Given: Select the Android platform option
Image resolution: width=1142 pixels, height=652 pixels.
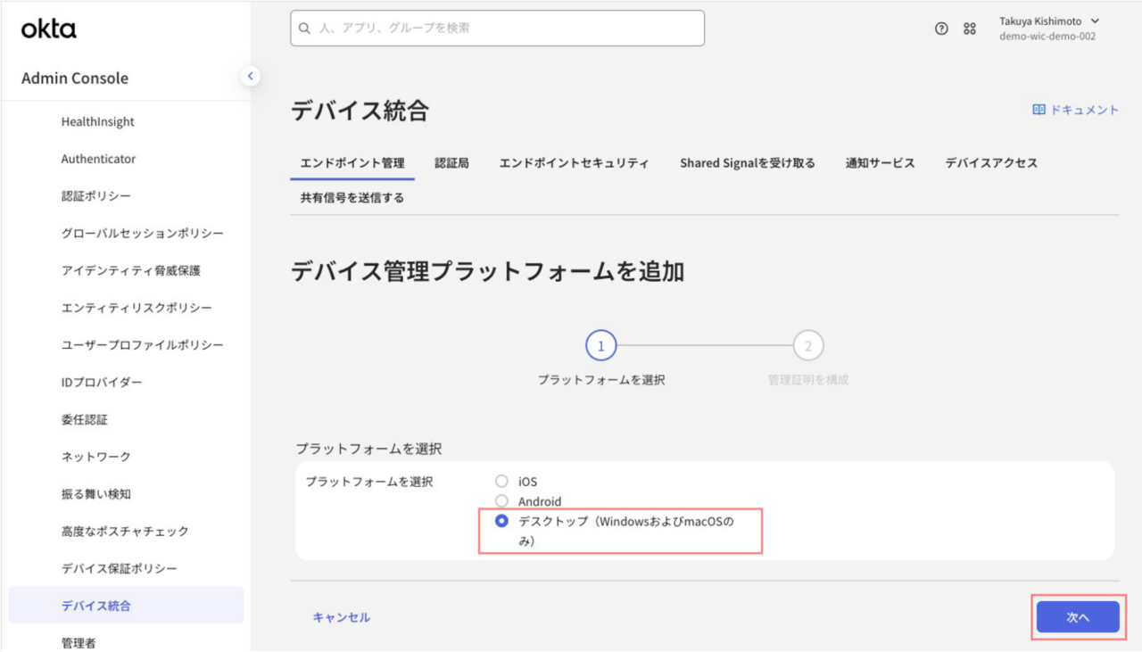Looking at the screenshot, I should [x=501, y=501].
